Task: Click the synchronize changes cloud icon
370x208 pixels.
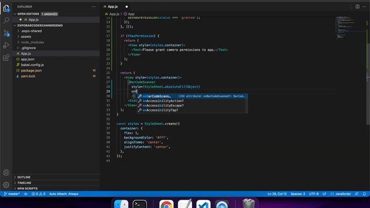Action: coord(25,194)
